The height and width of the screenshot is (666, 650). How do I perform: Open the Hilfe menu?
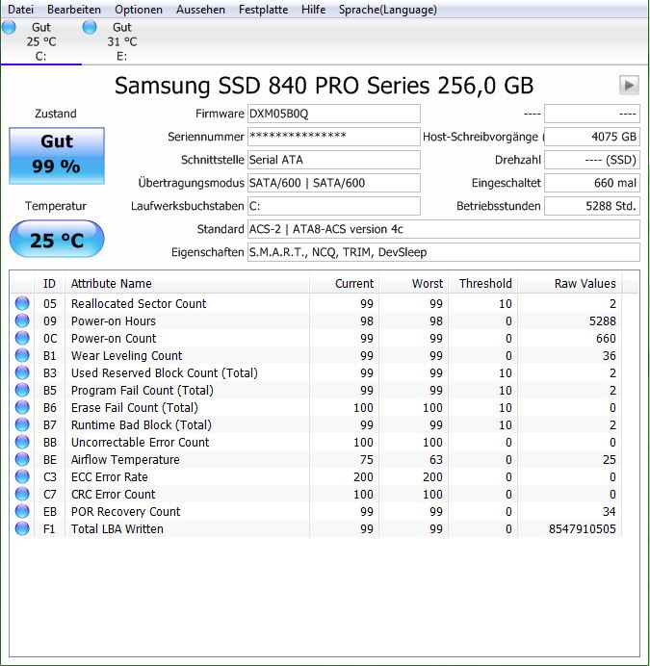point(313,10)
